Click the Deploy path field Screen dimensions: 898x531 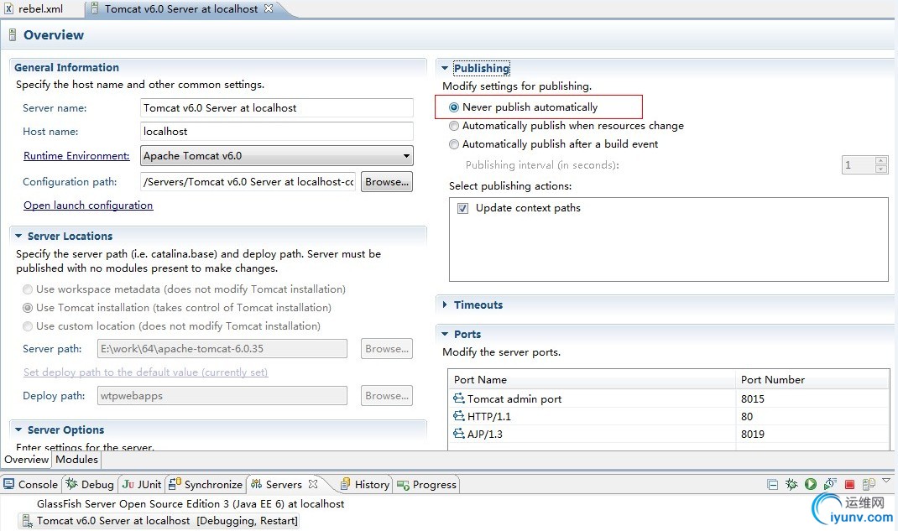222,396
